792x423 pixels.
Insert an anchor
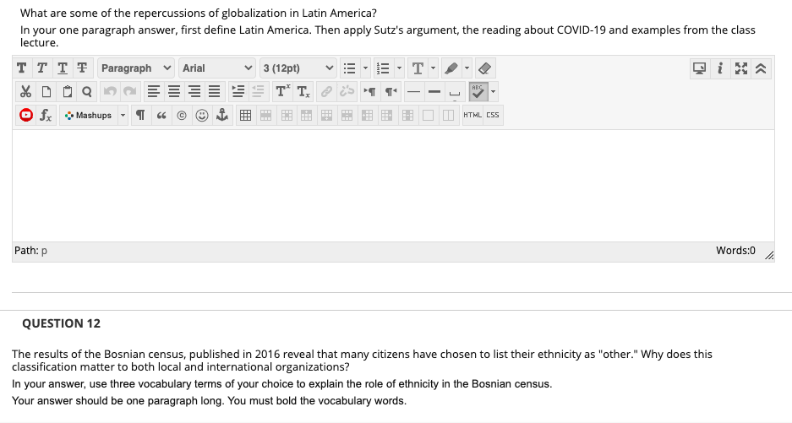(x=222, y=115)
